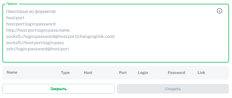Click the 'host:port' placeholder line
The width and height of the screenshot is (232, 98).
[15, 18]
